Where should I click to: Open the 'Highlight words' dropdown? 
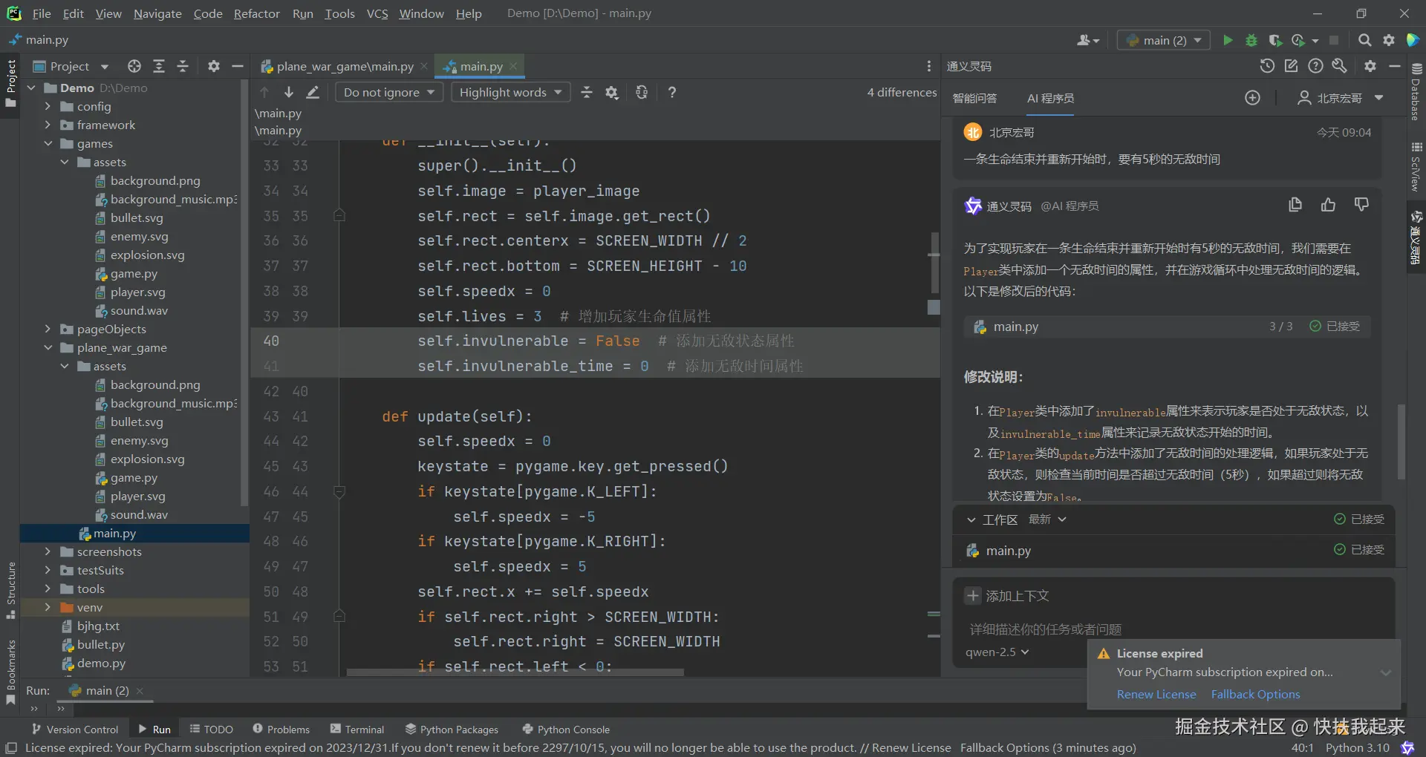(x=510, y=92)
